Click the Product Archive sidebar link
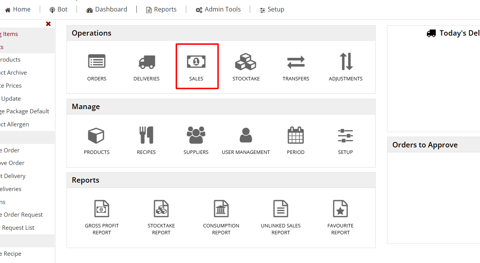This screenshot has height=263, width=480. coord(13,73)
